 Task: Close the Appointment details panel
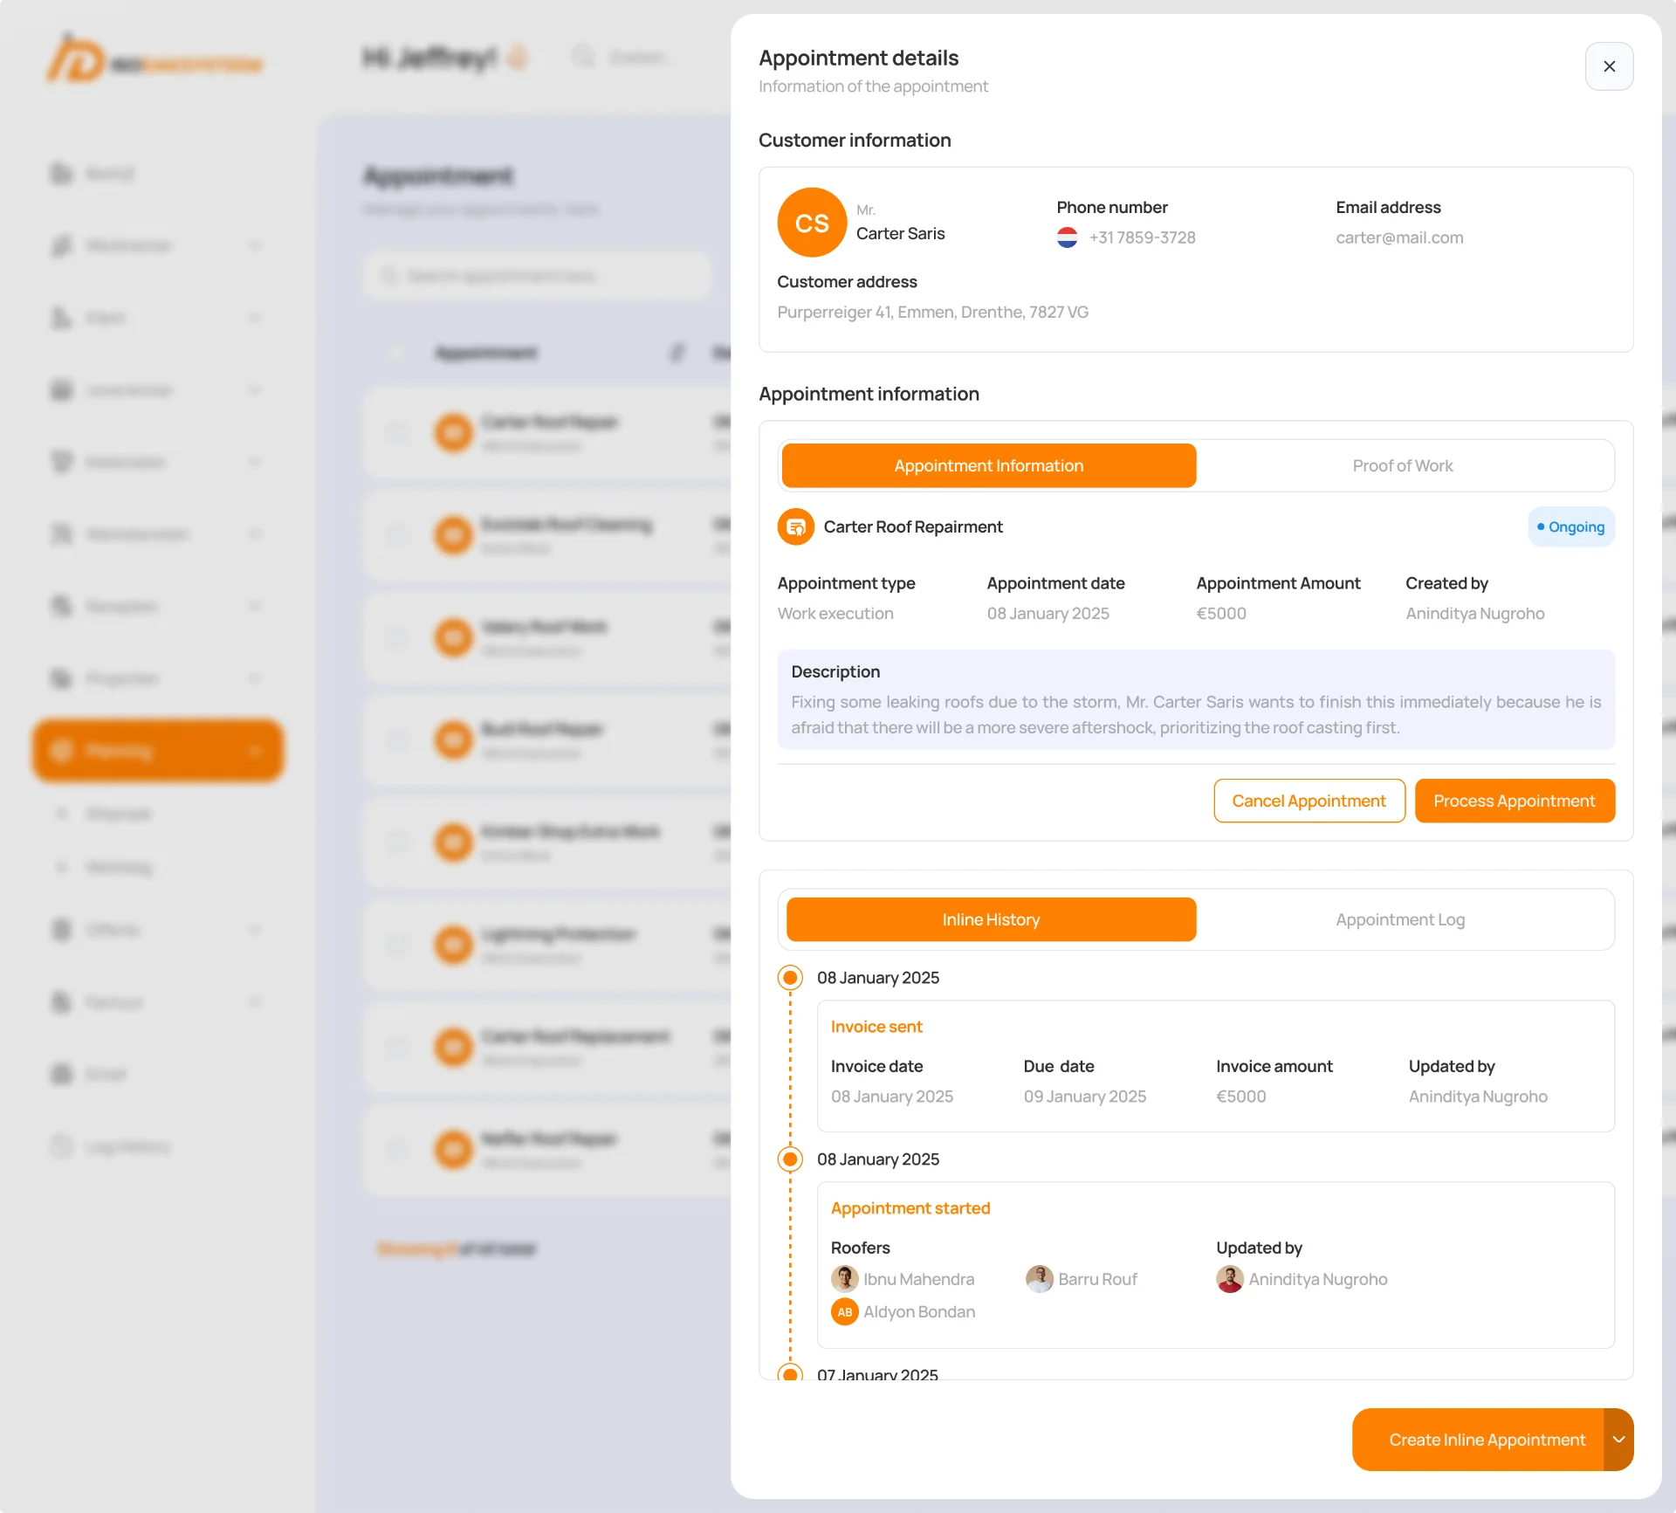1609,66
